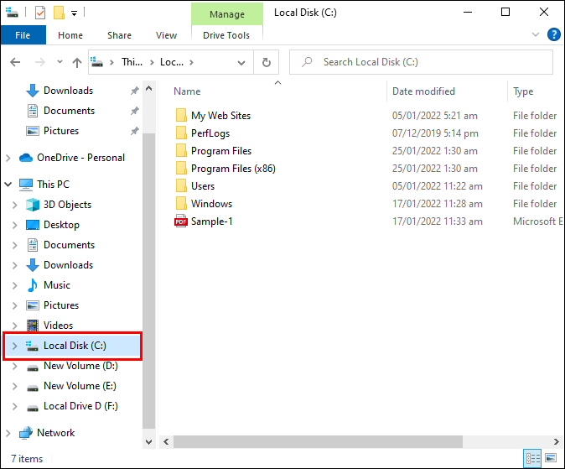Viewport: 565px width, 469px height.
Task: Expand the OneDrive - Personal node
Action: click(8, 158)
